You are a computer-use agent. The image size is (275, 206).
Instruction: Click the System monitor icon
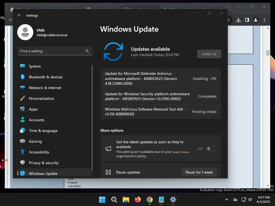coord(23,66)
